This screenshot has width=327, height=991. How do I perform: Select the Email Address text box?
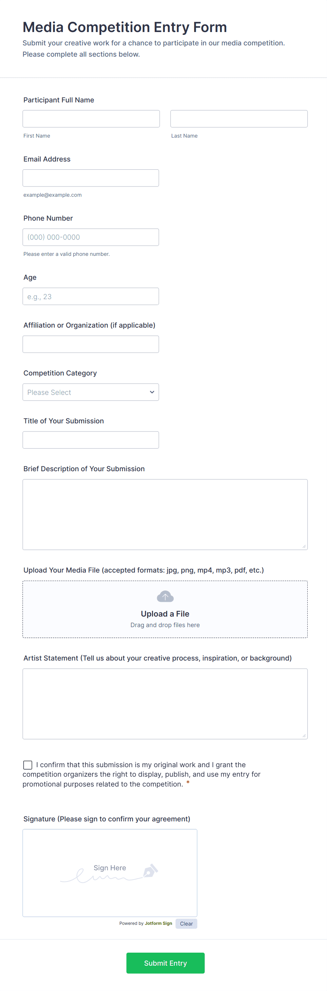tap(91, 178)
